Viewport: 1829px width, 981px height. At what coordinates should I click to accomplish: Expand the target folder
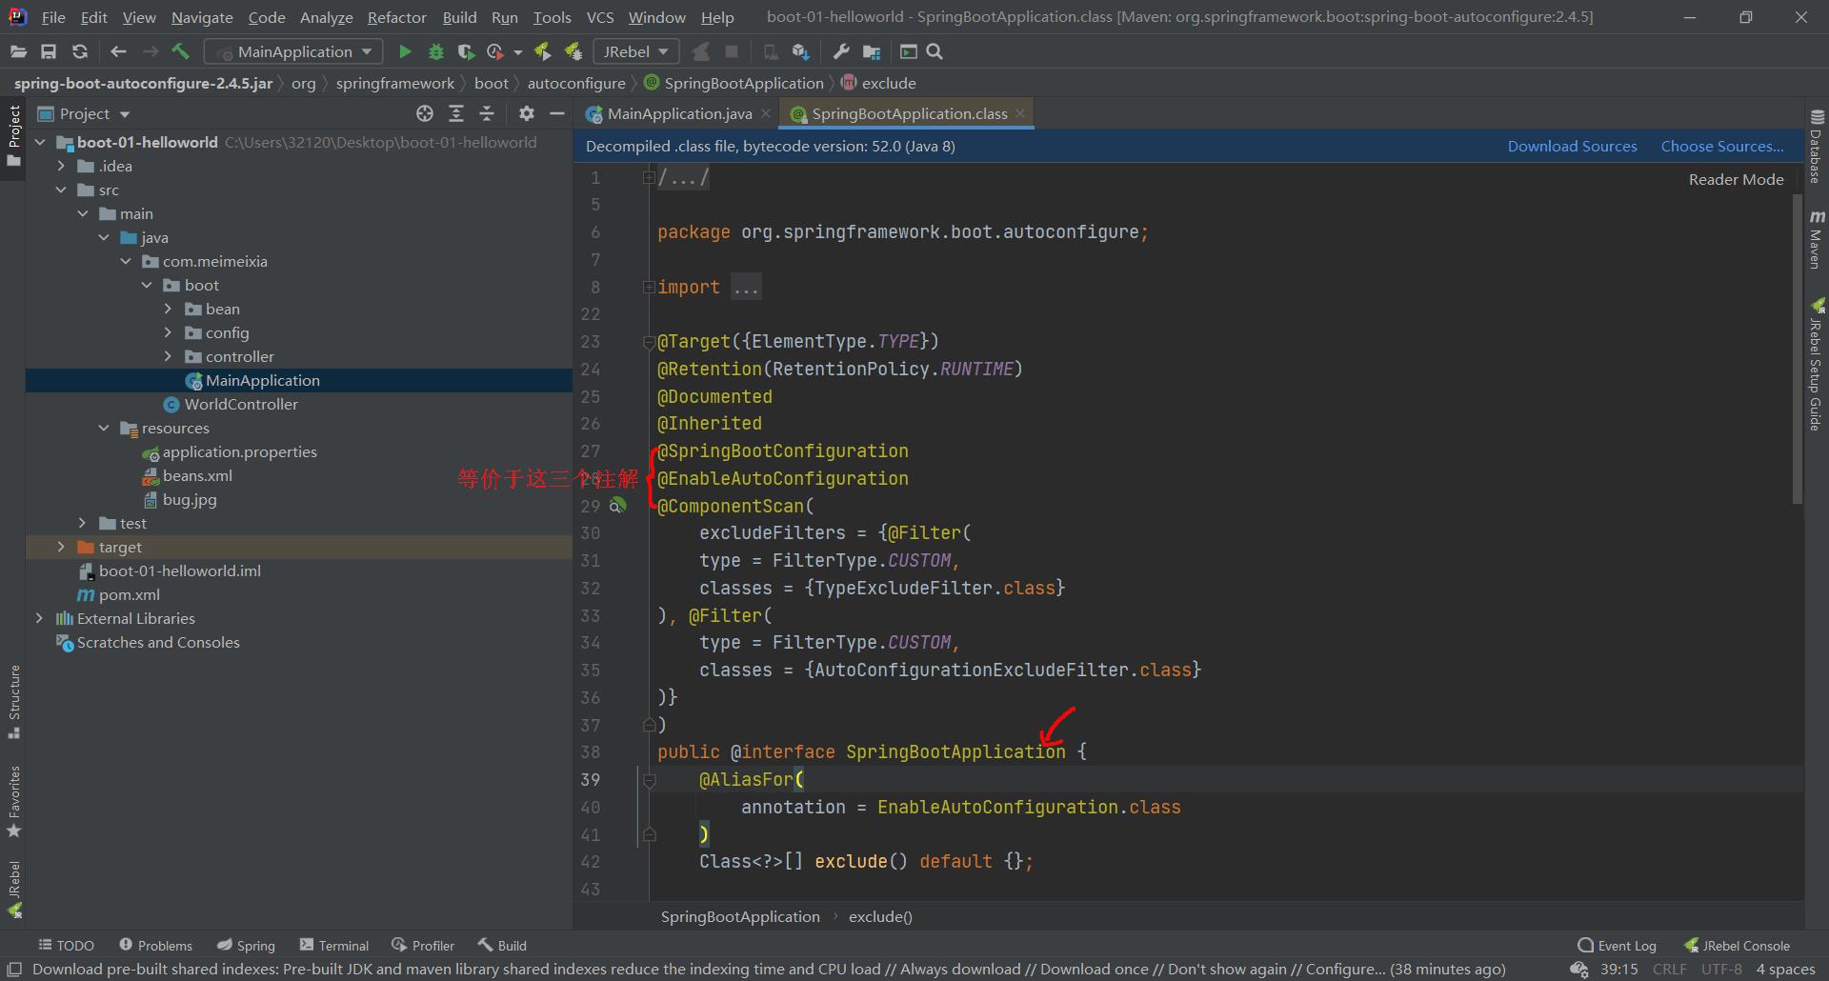[x=61, y=547]
